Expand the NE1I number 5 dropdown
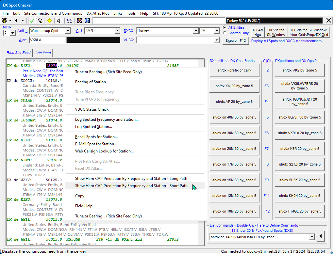333x254 pixels. [13, 33]
